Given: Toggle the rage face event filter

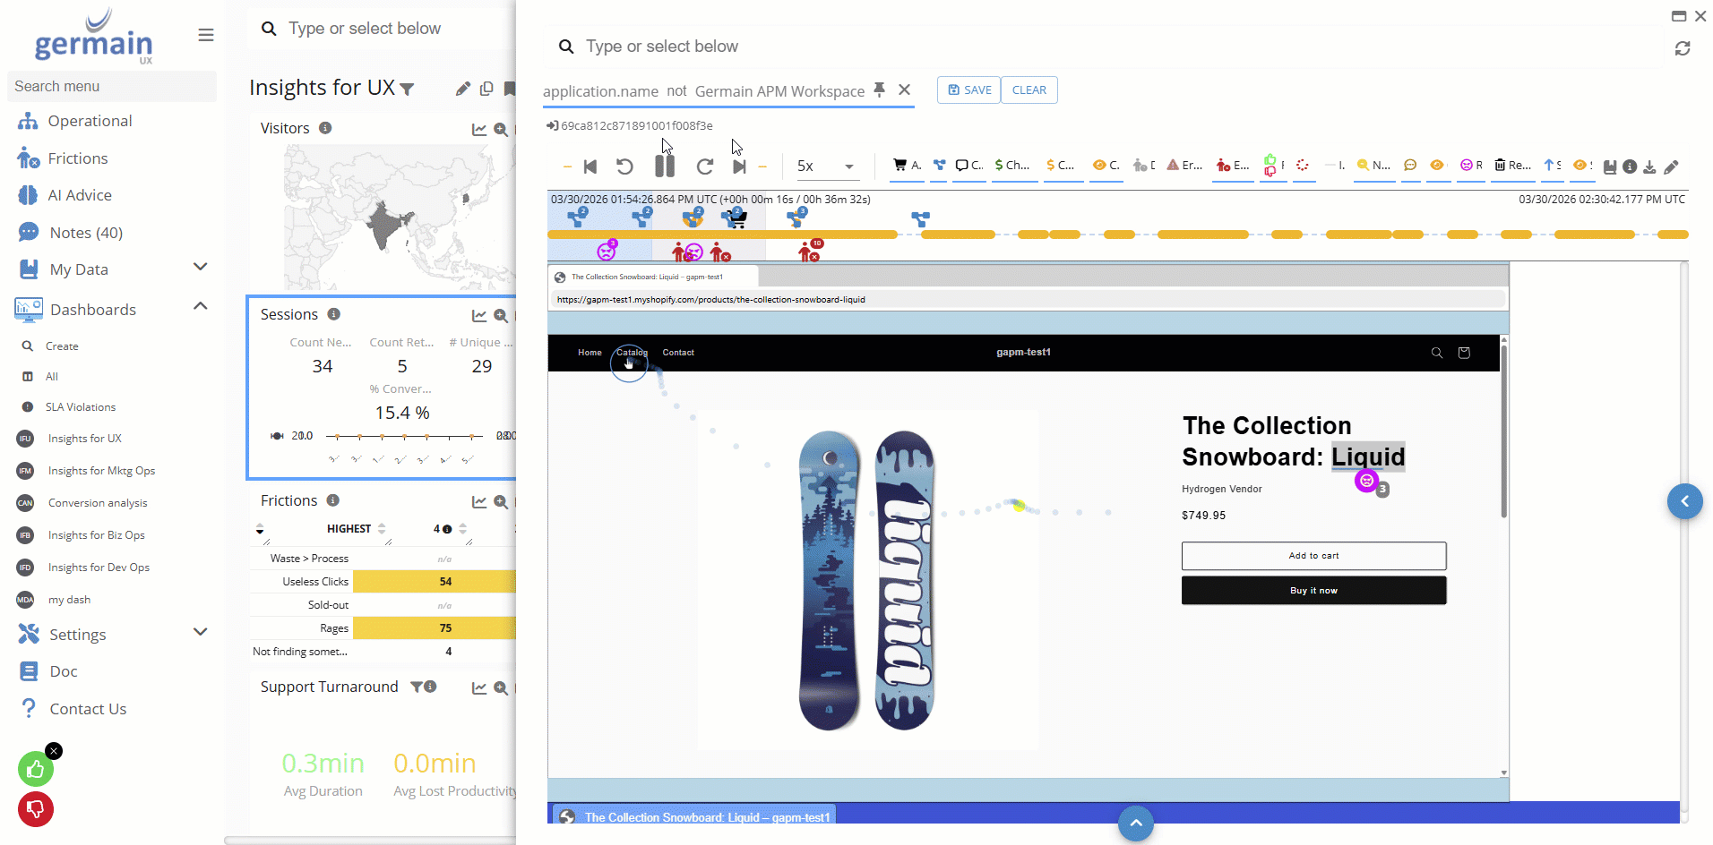Looking at the screenshot, I should (1470, 166).
